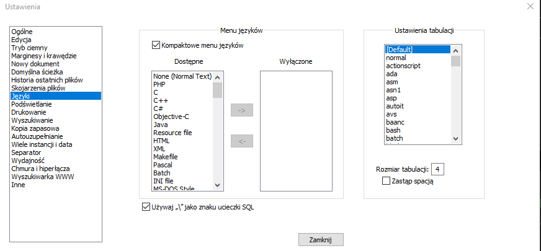Click the Rozmiar tabulacji value 4
The width and height of the screenshot is (541, 251).
[438, 169]
